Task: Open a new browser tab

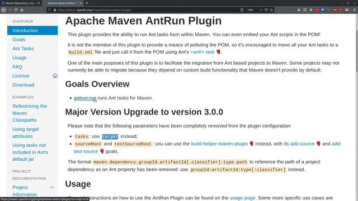Action: [x=87, y=3]
